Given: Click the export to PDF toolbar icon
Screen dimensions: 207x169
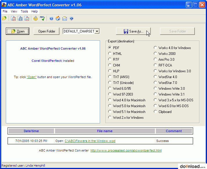Looking at the screenshot, I should pyautogui.click(x=13, y=18).
